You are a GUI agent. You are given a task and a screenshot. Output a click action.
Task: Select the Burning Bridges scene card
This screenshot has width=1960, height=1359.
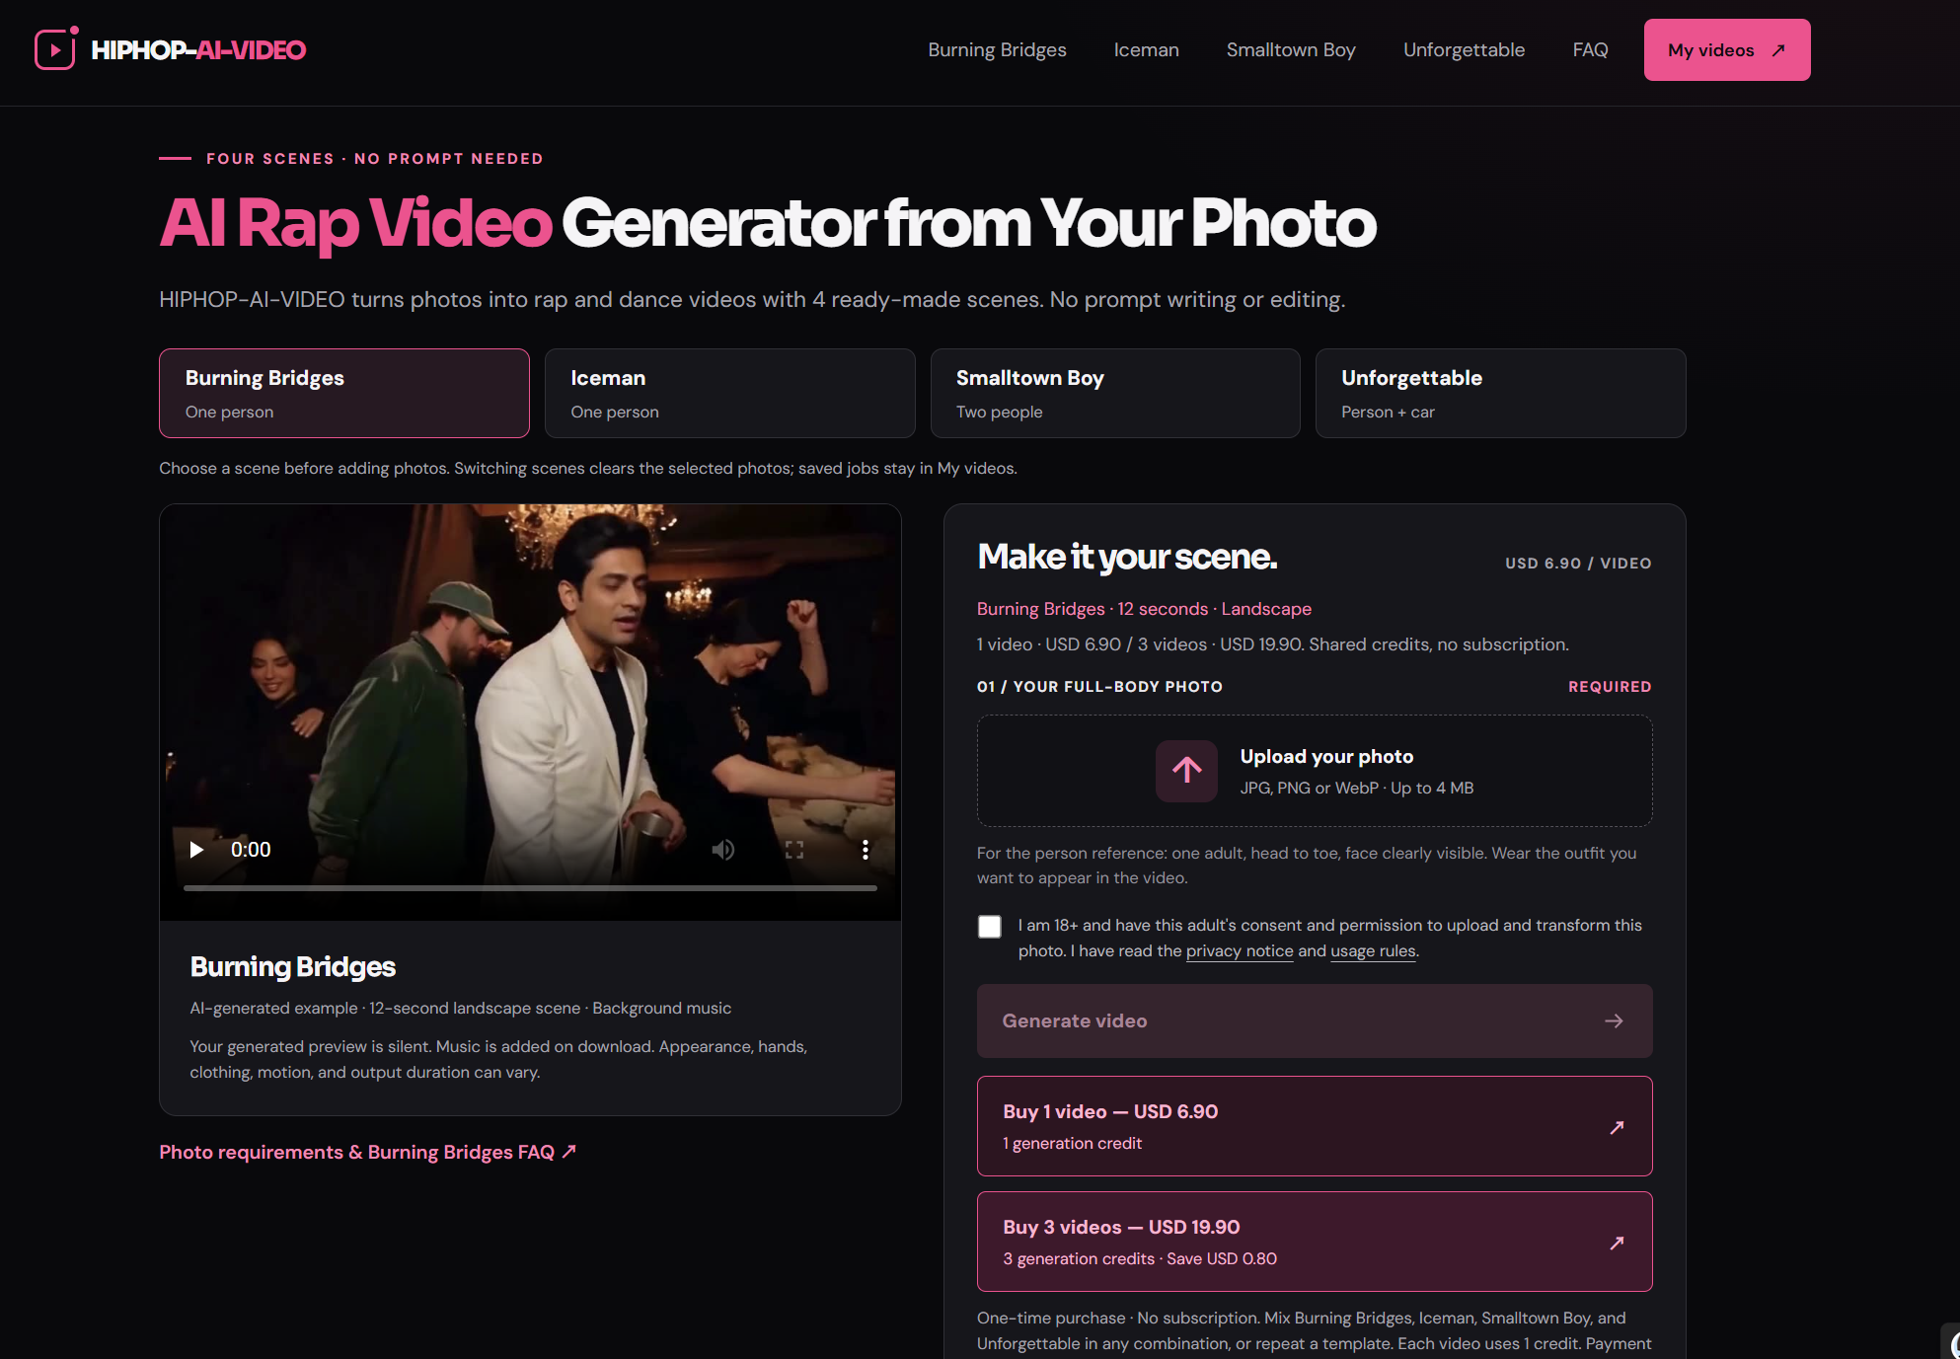tap(344, 393)
